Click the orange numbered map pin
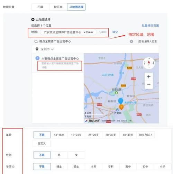 click(121, 107)
